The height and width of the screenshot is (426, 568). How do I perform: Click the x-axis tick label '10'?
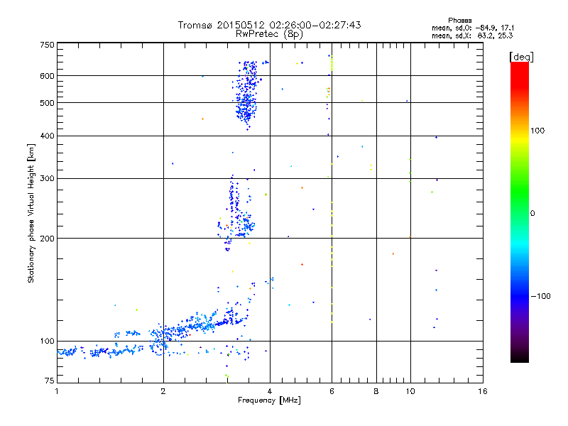pyautogui.click(x=410, y=391)
